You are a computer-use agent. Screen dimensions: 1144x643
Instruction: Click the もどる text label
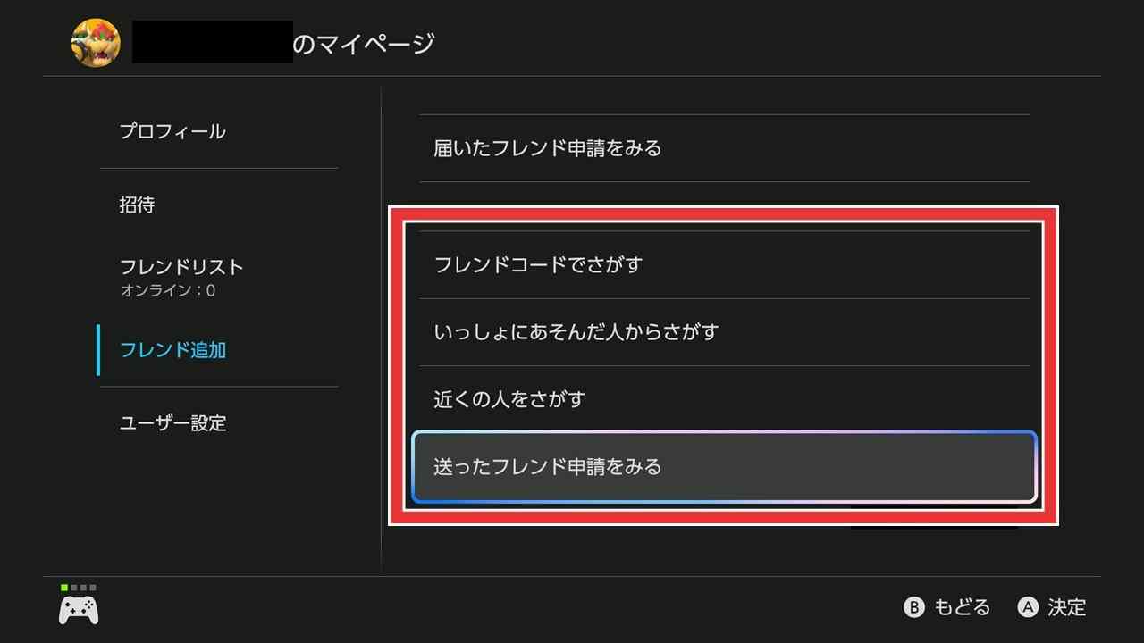point(962,608)
